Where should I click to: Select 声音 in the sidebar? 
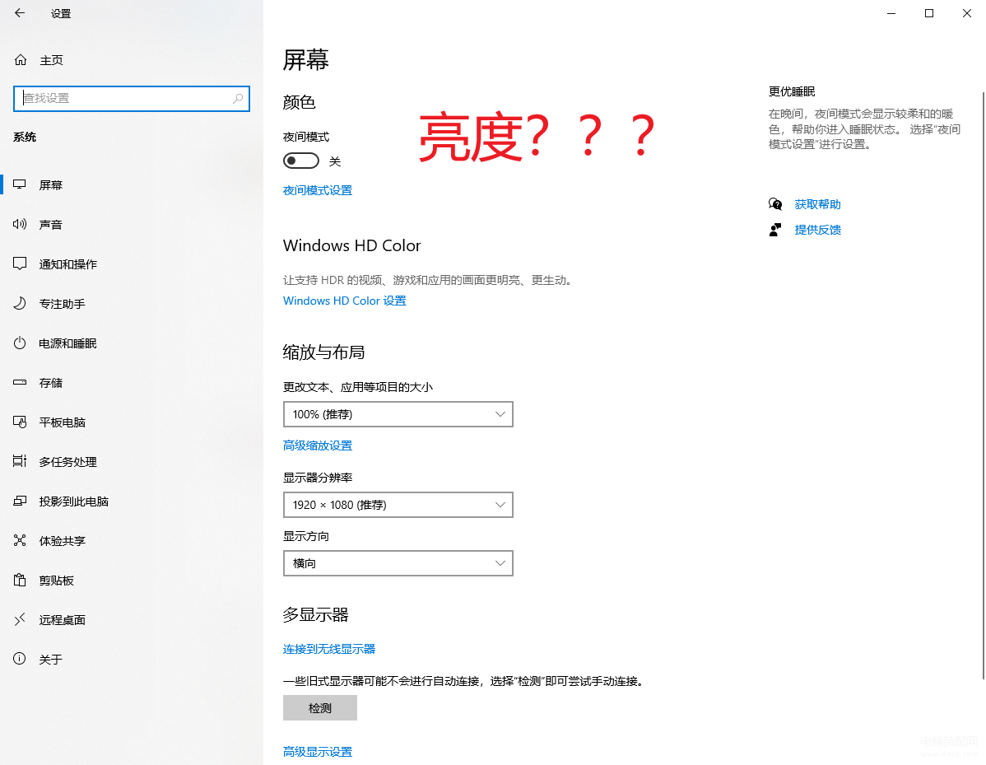tap(132, 225)
